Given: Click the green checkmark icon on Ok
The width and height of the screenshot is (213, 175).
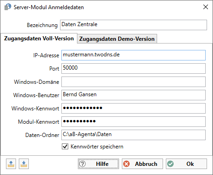Looking at the screenshot, I should pos(170,164).
